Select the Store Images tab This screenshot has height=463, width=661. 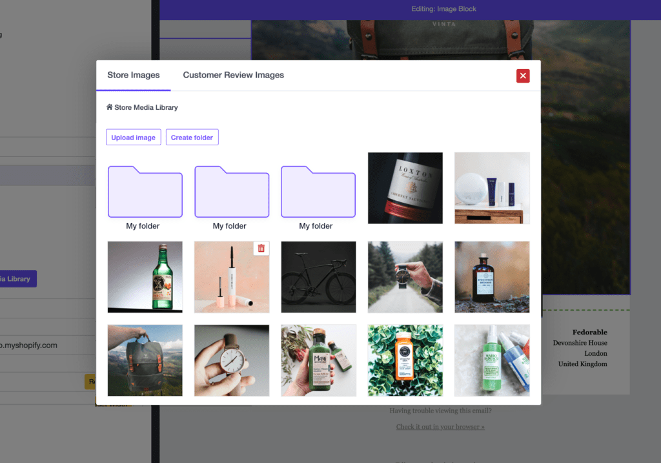tap(134, 75)
